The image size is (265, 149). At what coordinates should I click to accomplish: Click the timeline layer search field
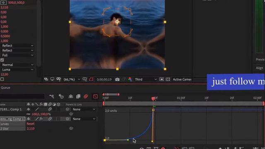coord(22,96)
